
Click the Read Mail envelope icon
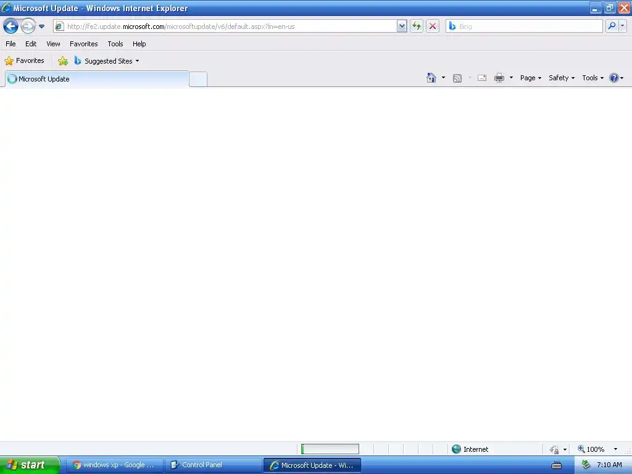(x=482, y=78)
